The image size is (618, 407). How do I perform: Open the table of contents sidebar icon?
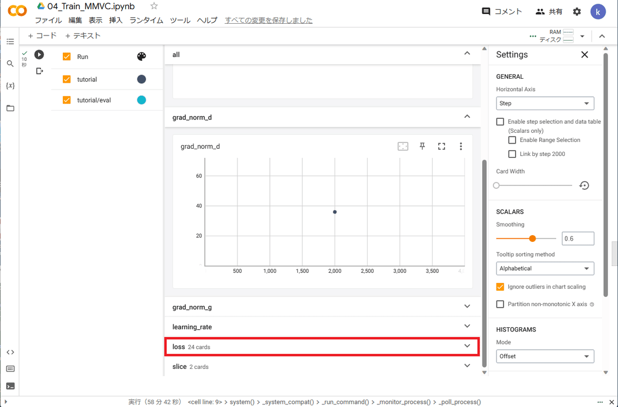(10, 41)
